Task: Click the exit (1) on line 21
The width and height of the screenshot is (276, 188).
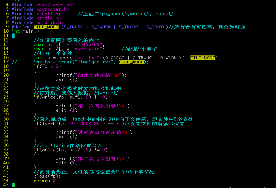Action: tap(68, 80)
